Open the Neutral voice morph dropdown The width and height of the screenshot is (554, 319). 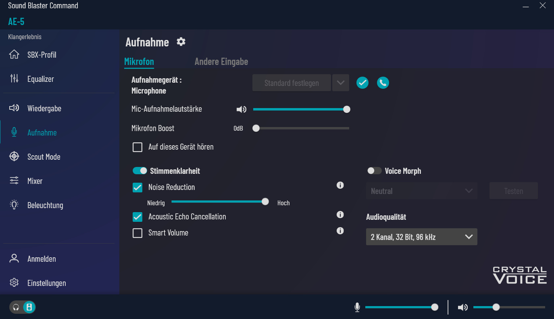(422, 191)
